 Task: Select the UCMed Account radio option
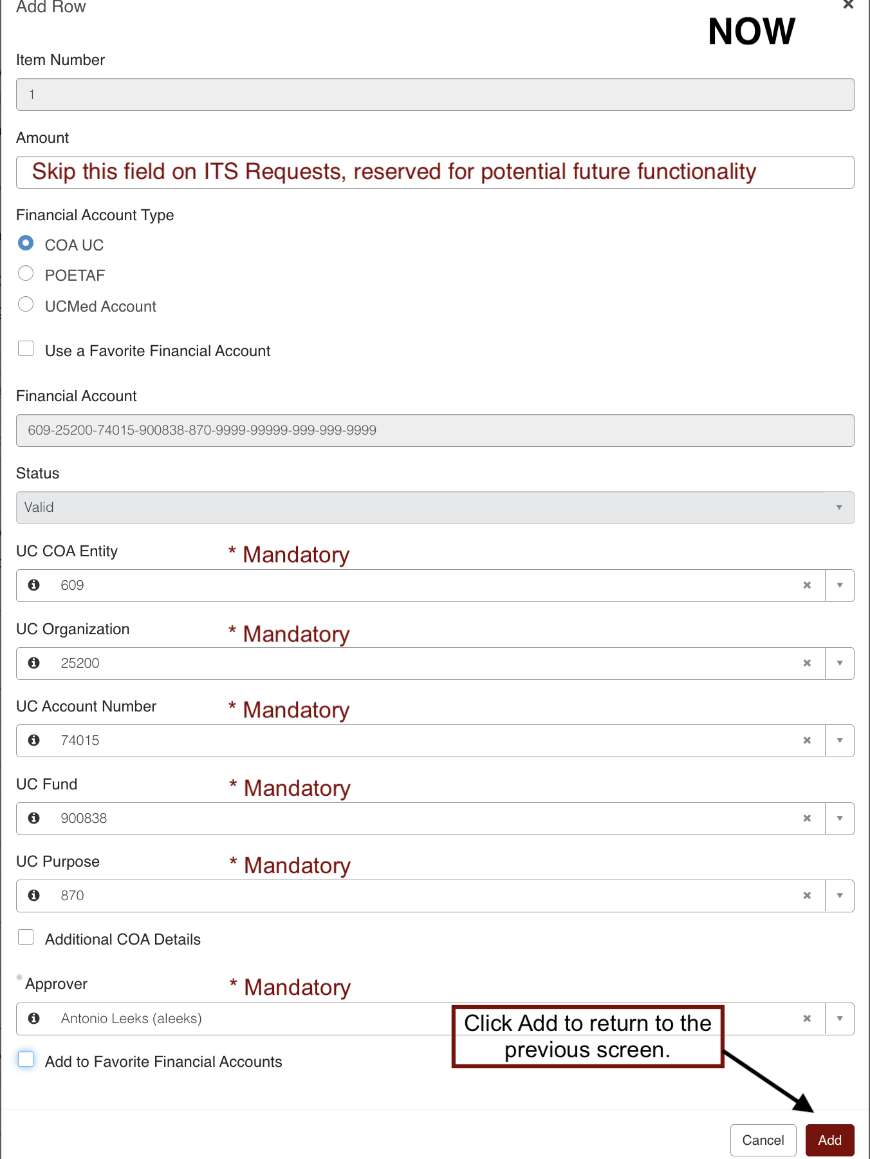[x=26, y=304]
